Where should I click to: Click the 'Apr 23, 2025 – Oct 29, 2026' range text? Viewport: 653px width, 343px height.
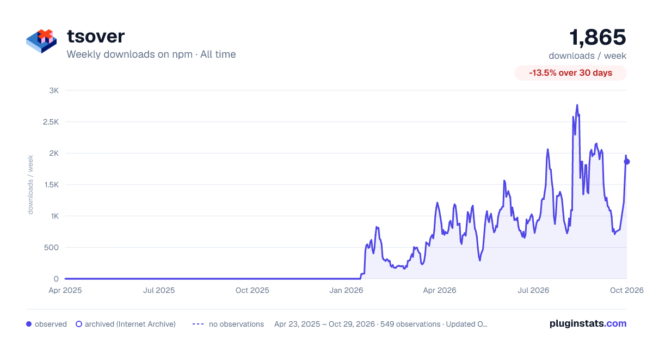(x=325, y=324)
